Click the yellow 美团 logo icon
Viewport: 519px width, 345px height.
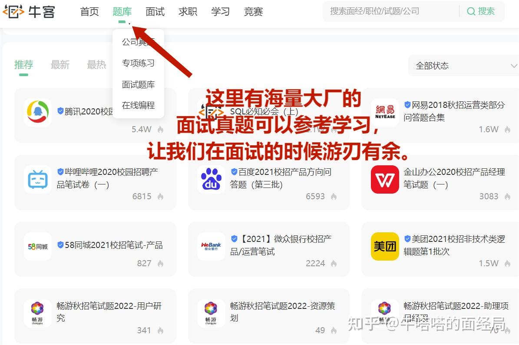385,246
